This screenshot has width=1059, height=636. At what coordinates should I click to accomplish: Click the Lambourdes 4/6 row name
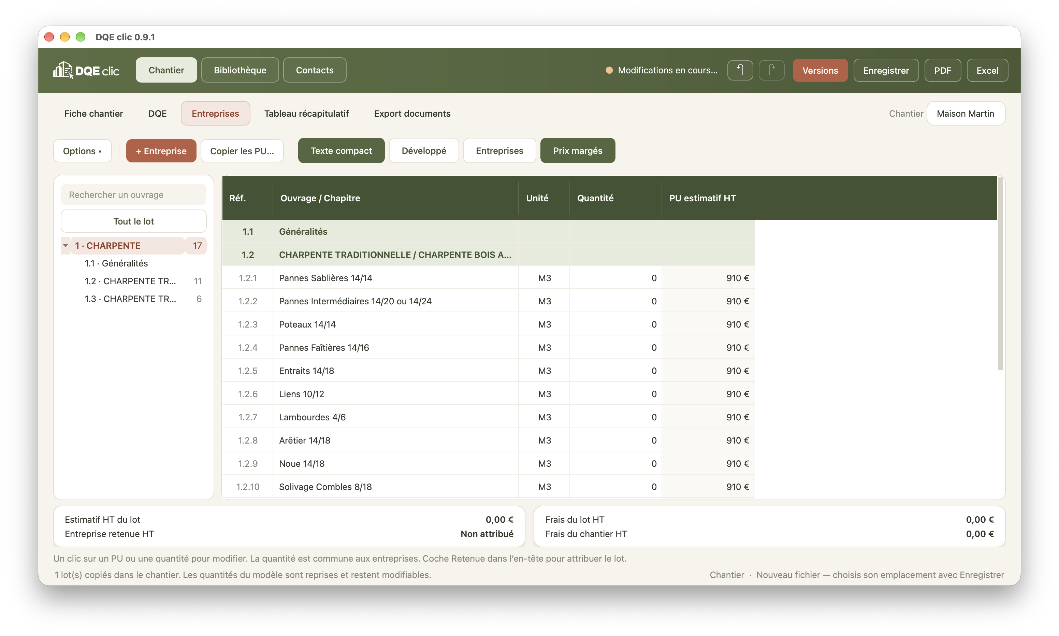click(x=312, y=417)
